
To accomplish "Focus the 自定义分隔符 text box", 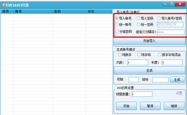I will click(171, 32).
